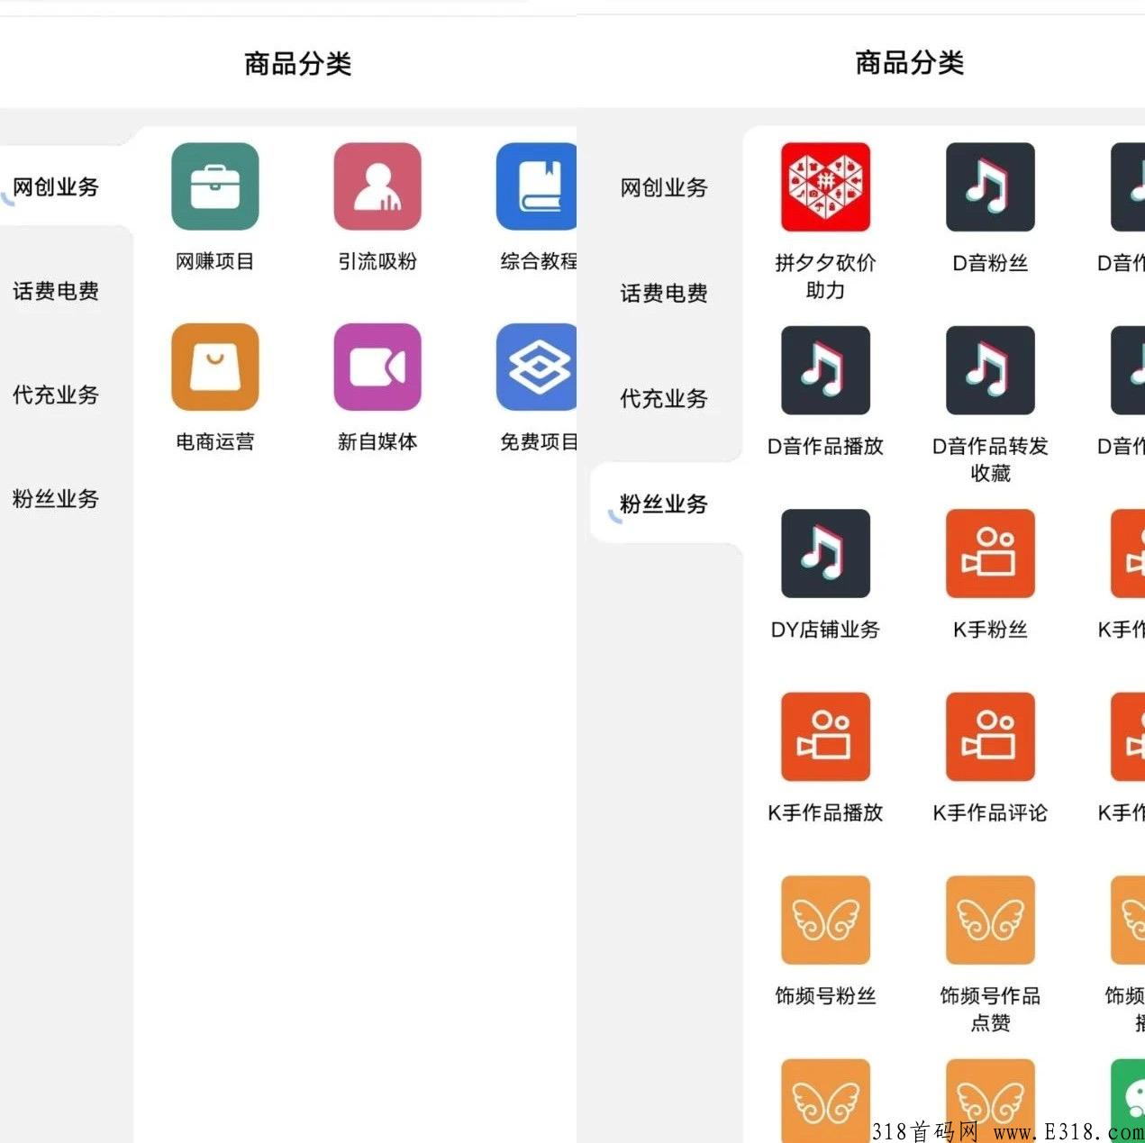Click the D音作品播放 label

(x=825, y=446)
